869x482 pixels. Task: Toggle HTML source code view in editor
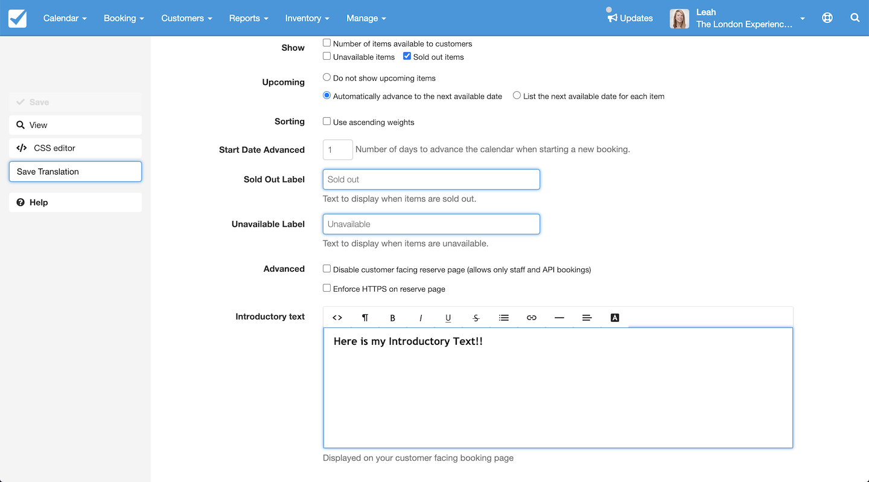[337, 318]
